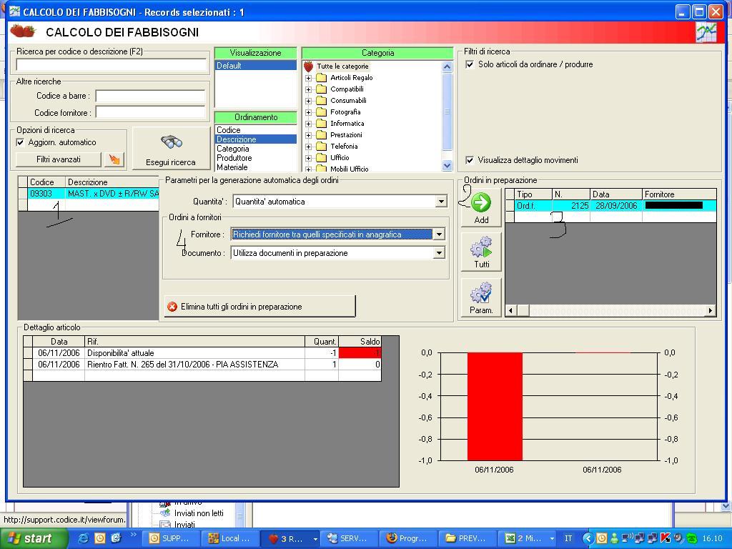Viewport: 732px width, 549px height.
Task: Click the chart icon in header
Action: tap(706, 32)
